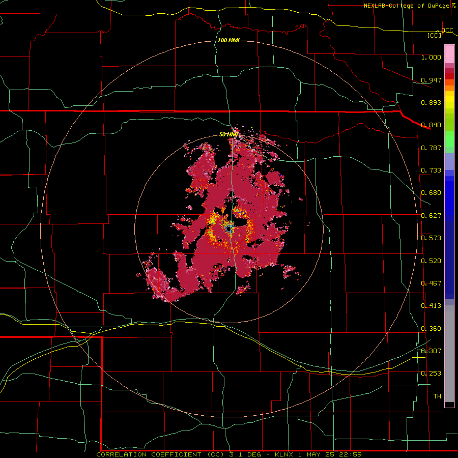Click the 1.000 value on the color scale
The width and height of the screenshot is (458, 458).
[x=431, y=57]
